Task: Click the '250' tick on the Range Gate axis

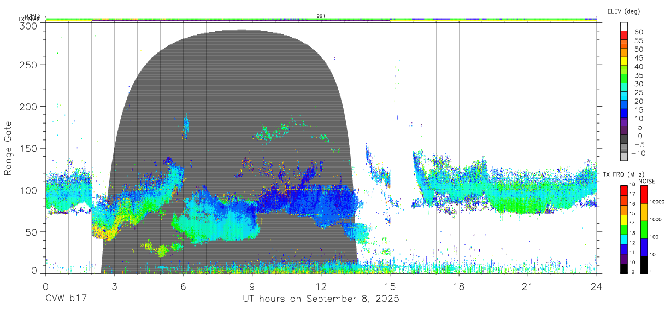Action: [x=28, y=65]
